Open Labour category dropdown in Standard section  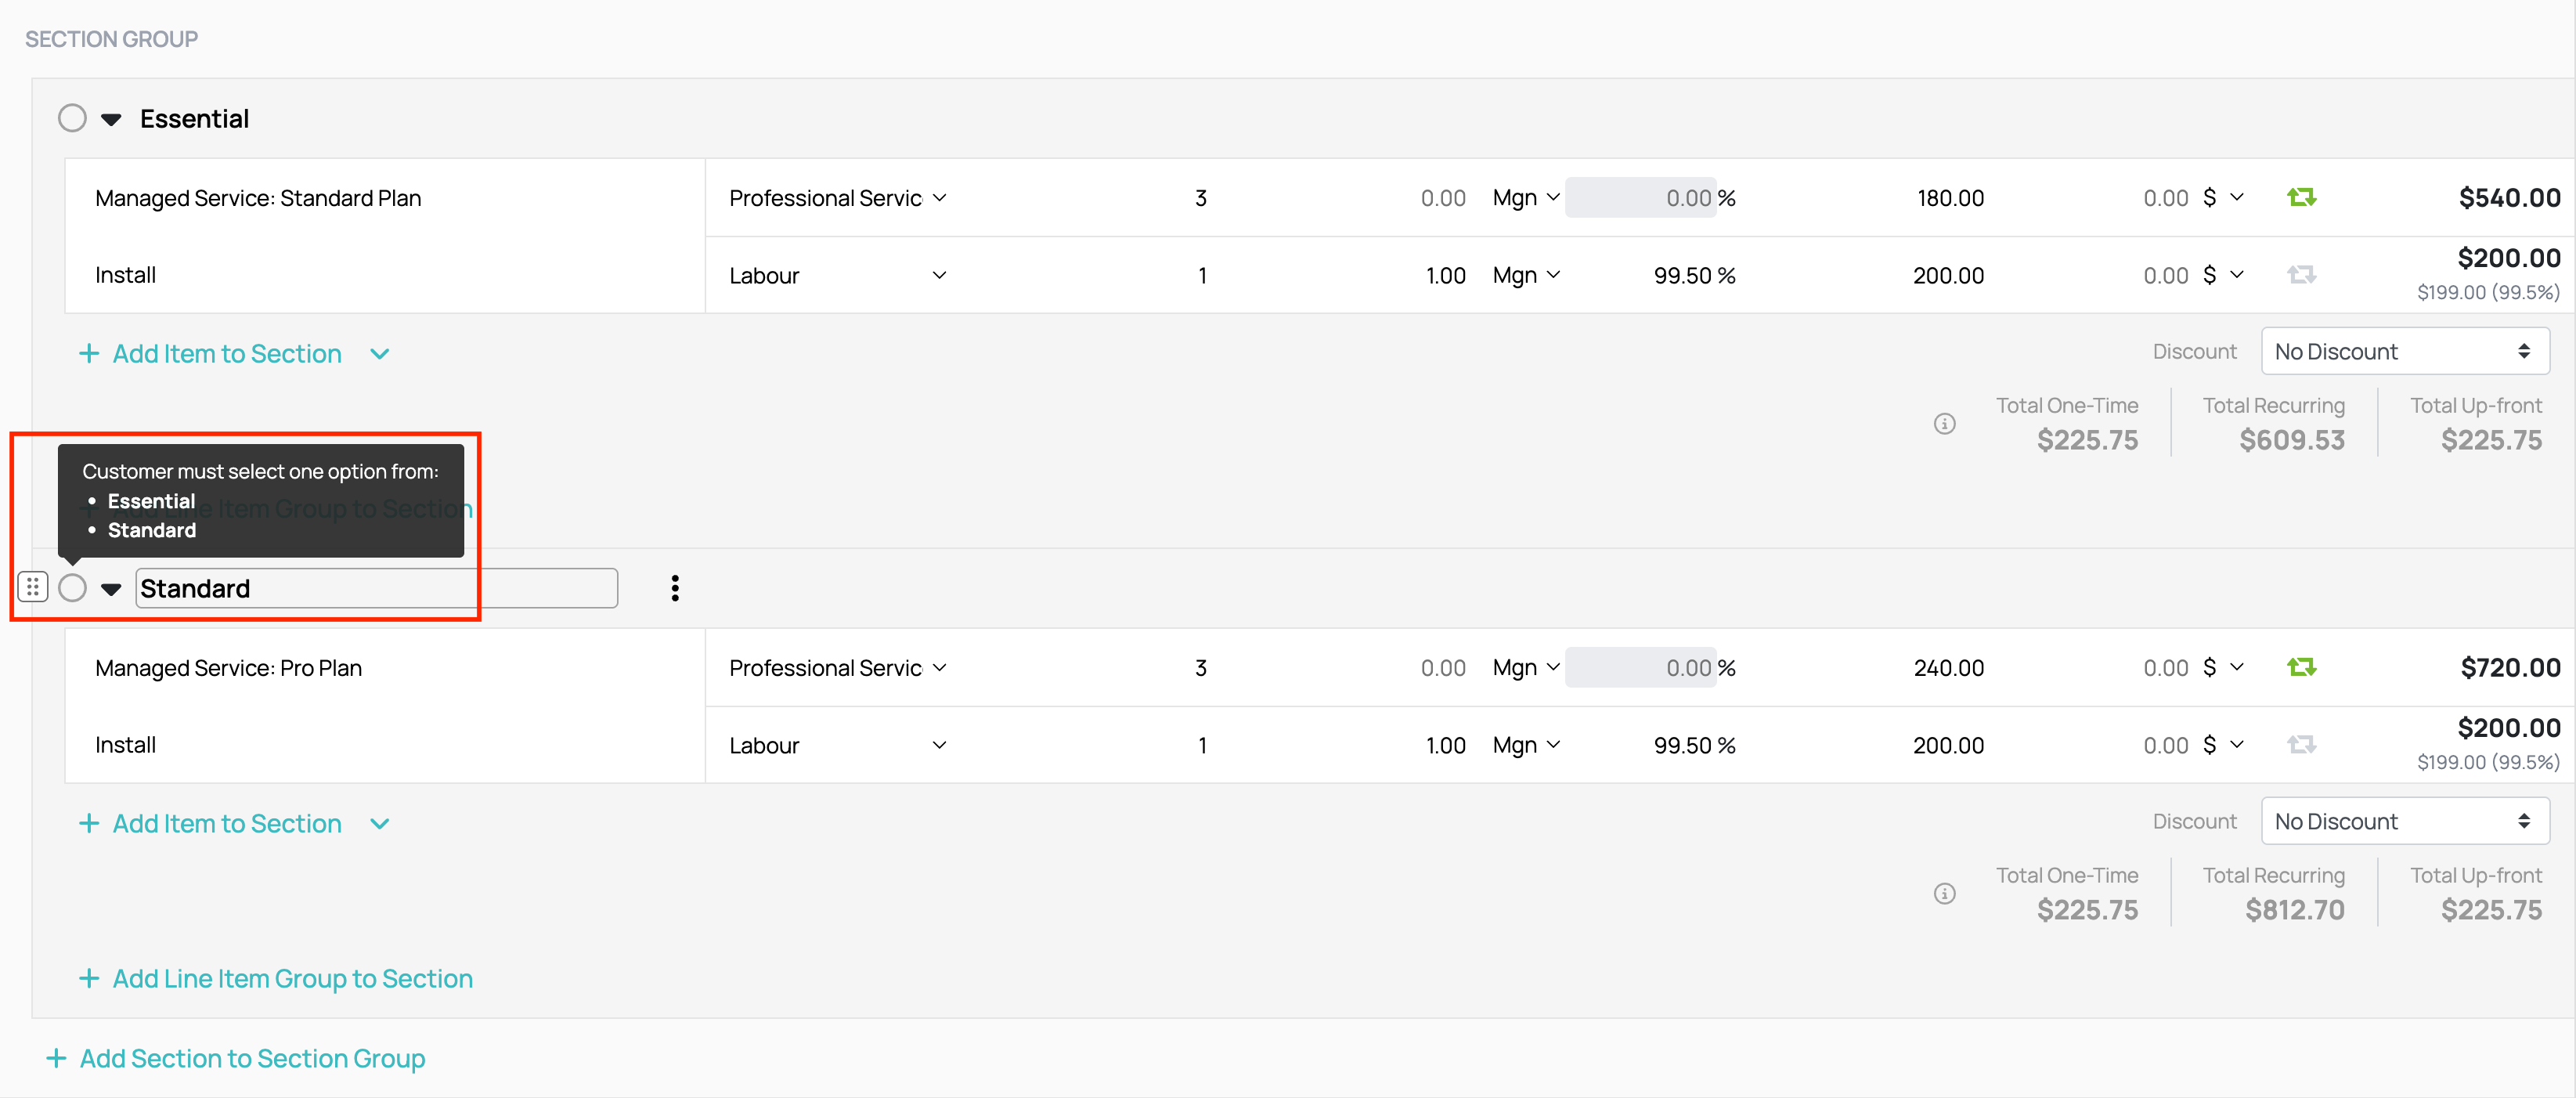point(838,746)
